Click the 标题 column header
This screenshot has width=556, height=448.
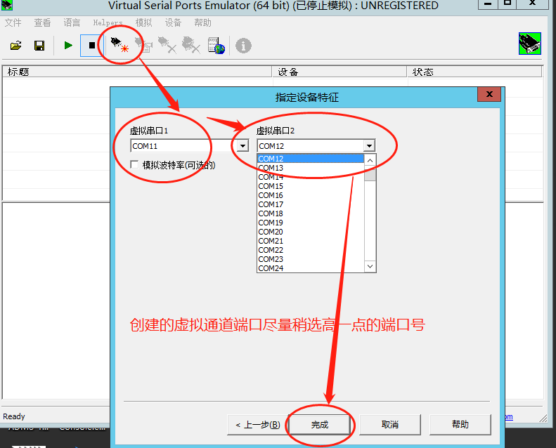click(x=137, y=72)
